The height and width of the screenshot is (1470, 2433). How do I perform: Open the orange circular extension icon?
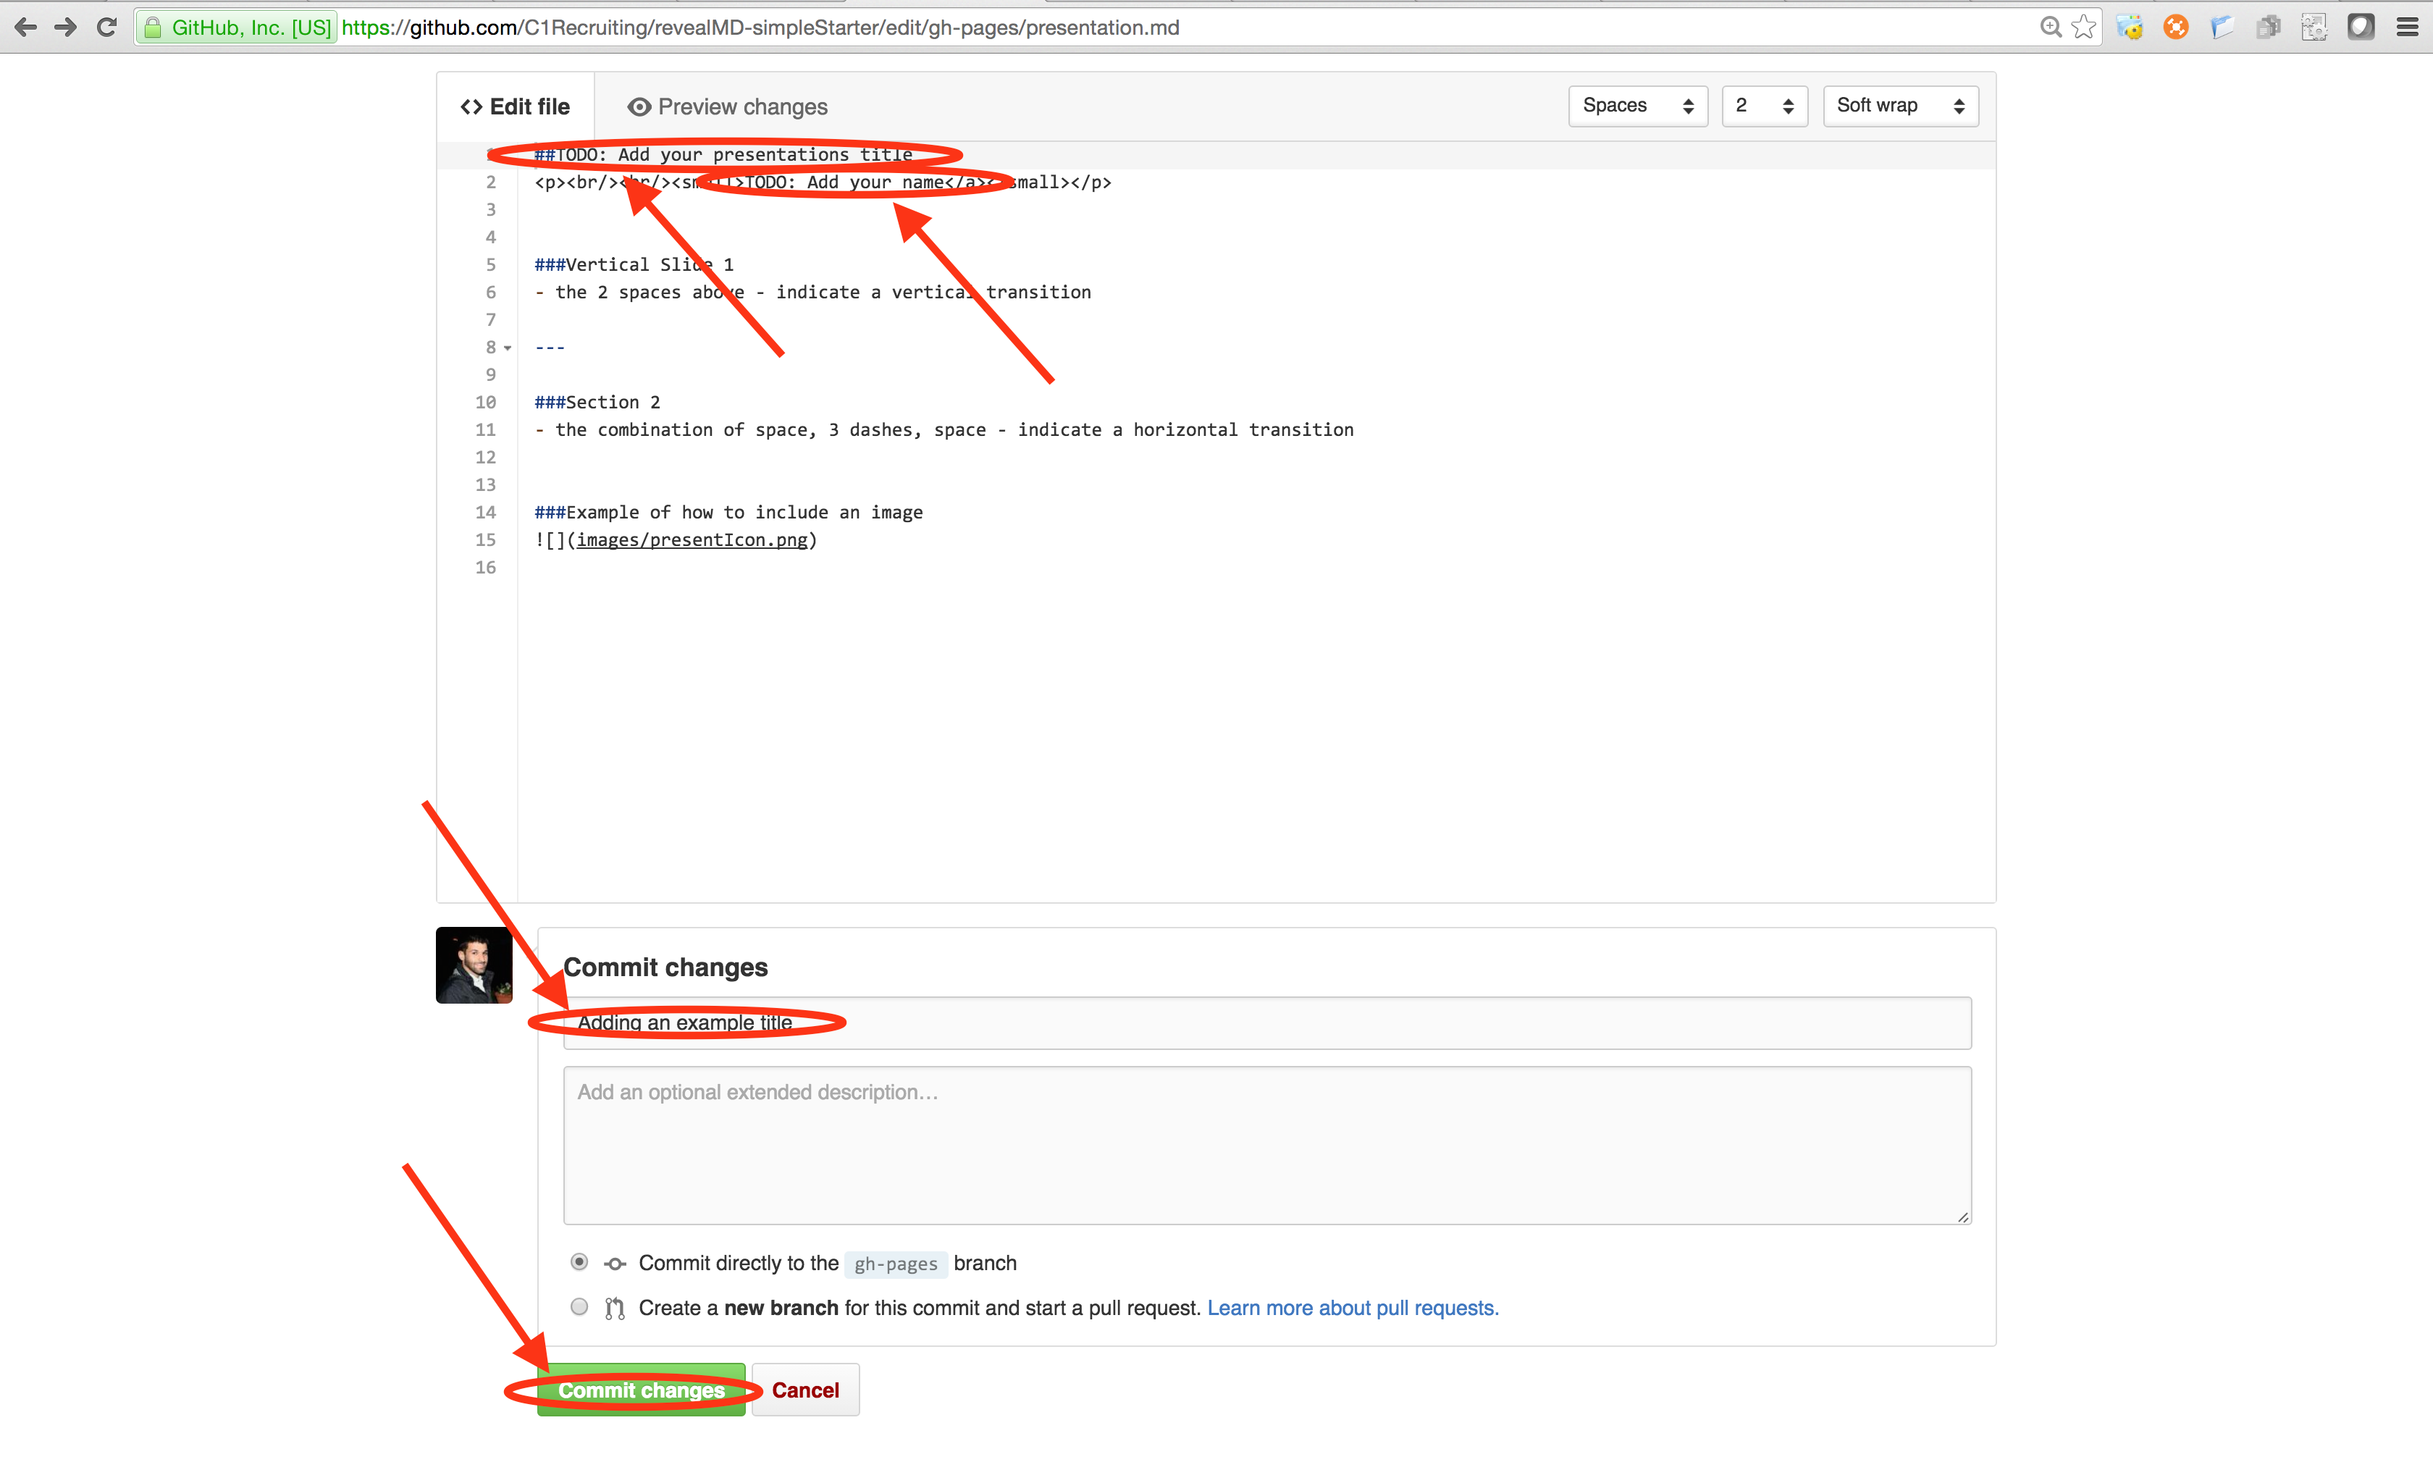click(x=2175, y=27)
